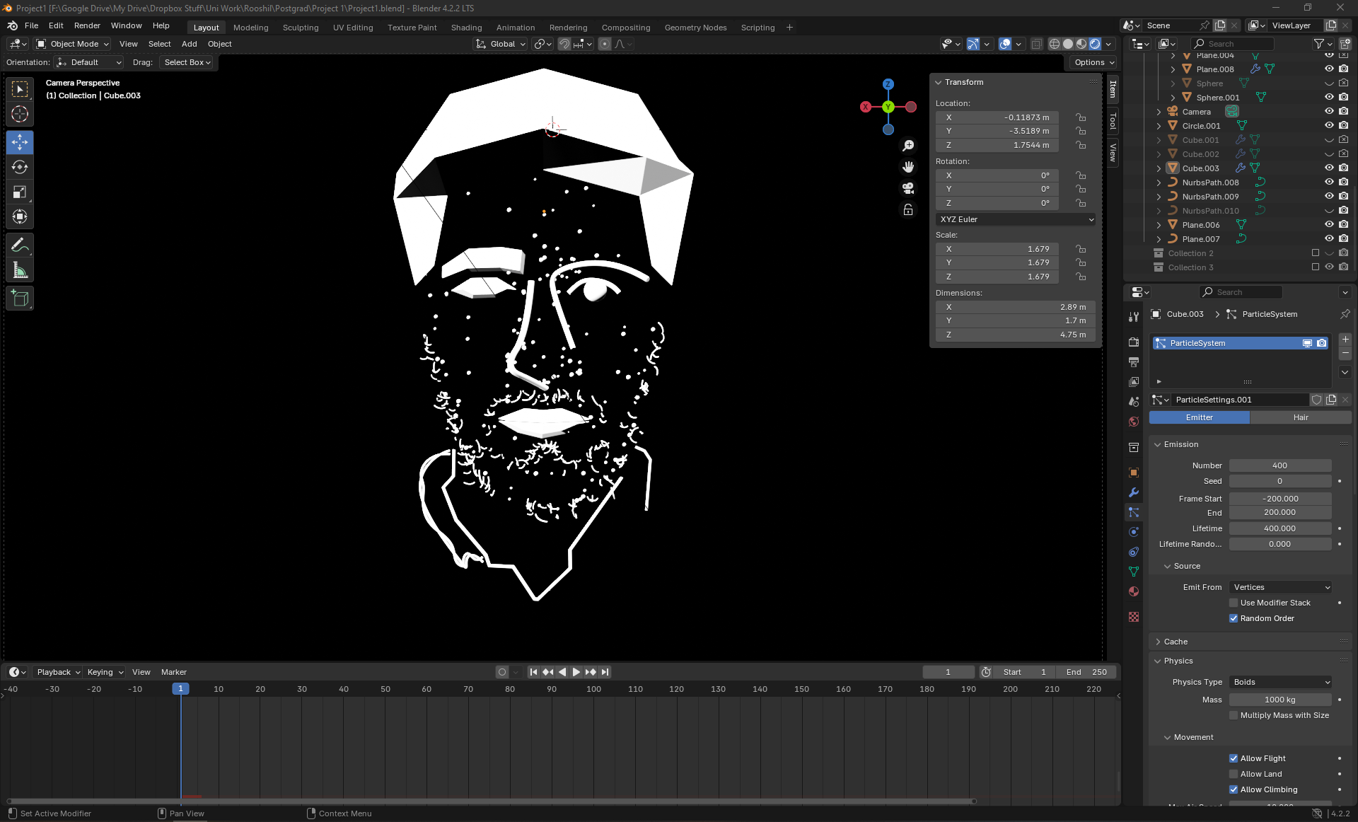Open the Modifiers properties tab
The width and height of the screenshot is (1358, 822).
[1134, 492]
